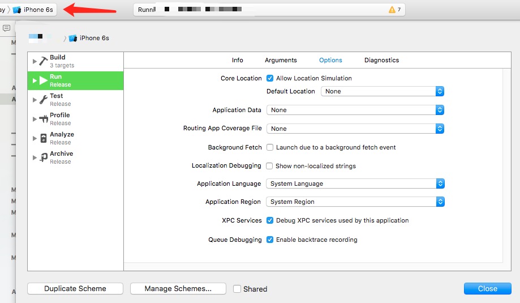Expand the Profile disclosure triangle
This screenshot has height=303, width=520.
35,119
